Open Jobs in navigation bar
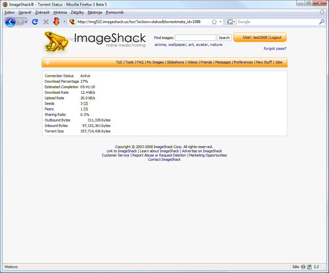 pos(279,62)
